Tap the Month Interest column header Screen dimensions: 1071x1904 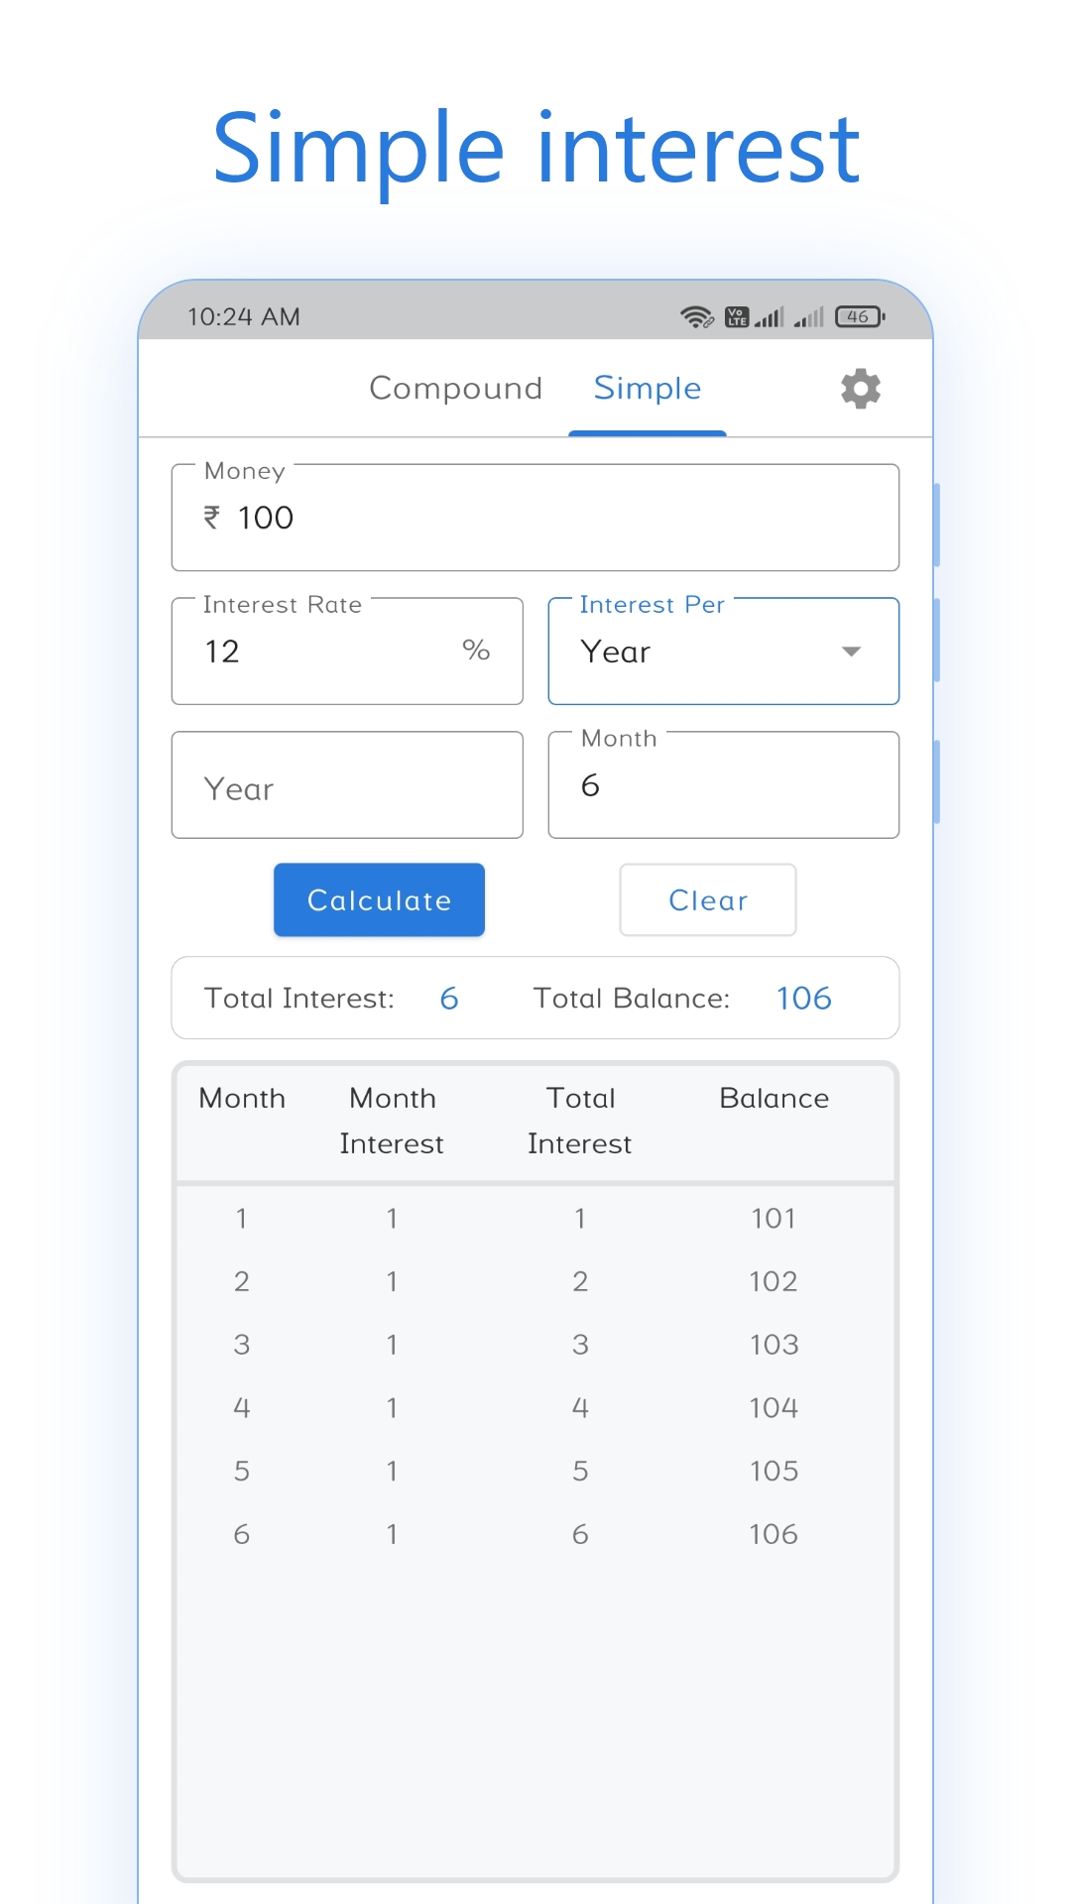coord(392,1121)
